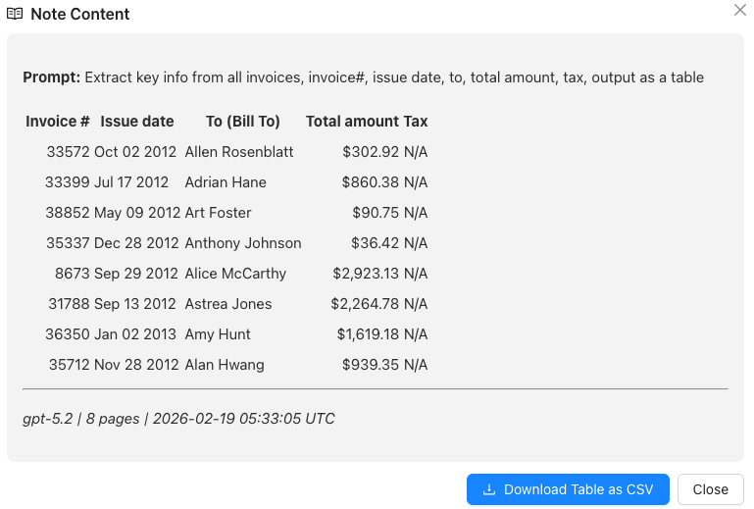This screenshot has width=754, height=509.
Task: Click the gpt-5.2 metadata footer line
Action: point(178,419)
